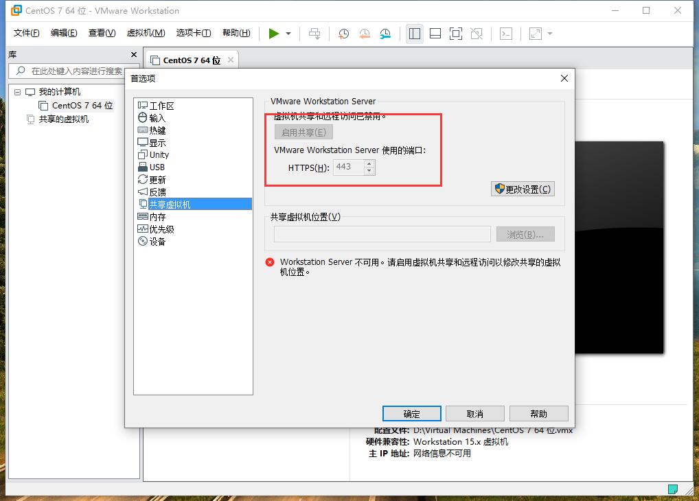Select 设备 in preferences list
The image size is (699, 501).
tap(157, 242)
